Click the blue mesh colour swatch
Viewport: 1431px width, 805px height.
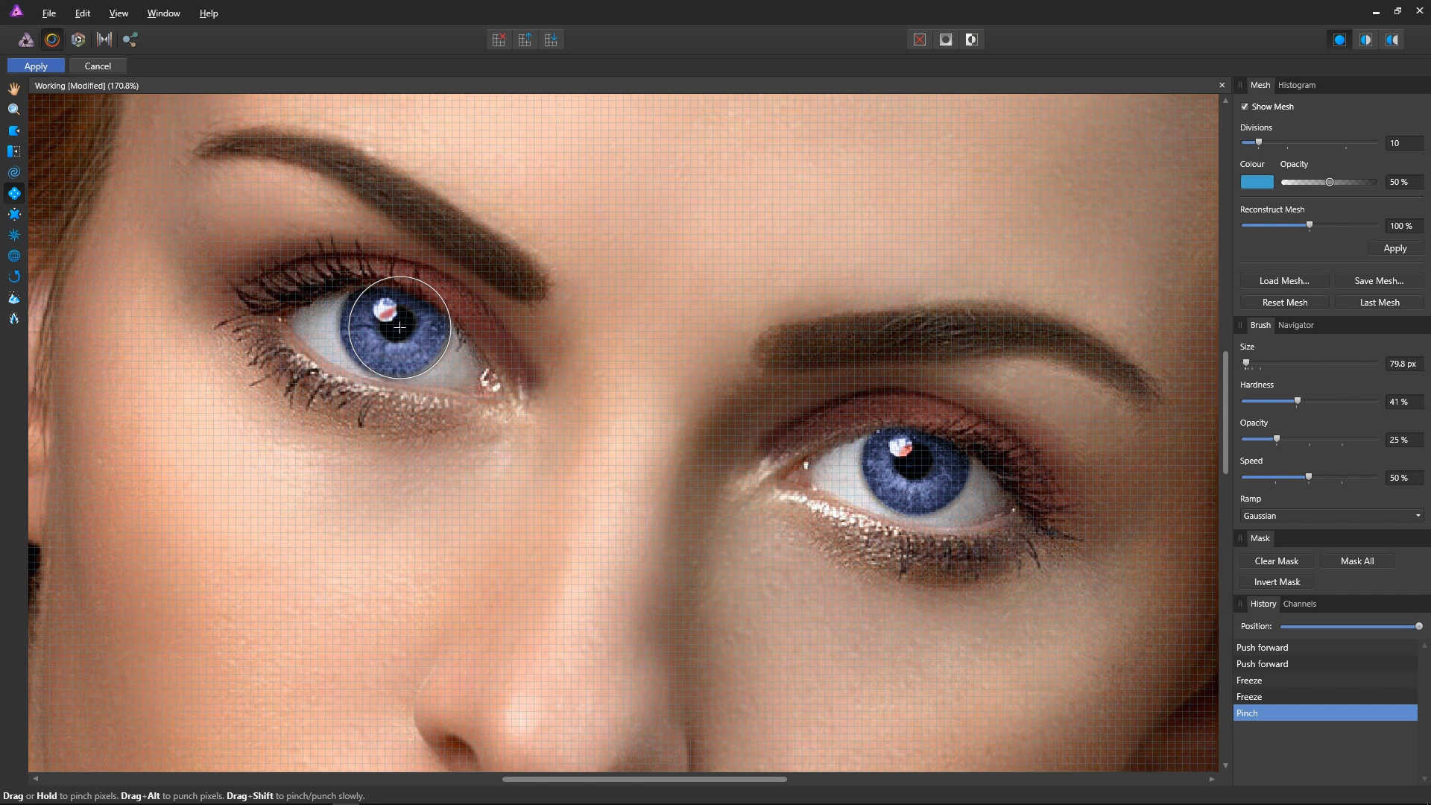pyautogui.click(x=1257, y=182)
